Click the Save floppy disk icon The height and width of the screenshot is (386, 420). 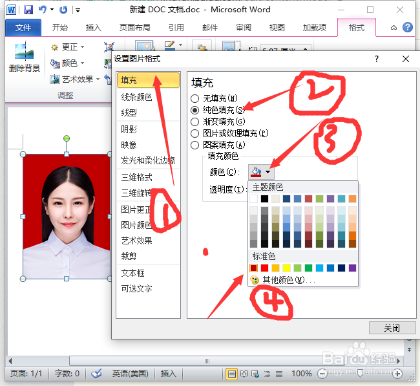click(28, 10)
